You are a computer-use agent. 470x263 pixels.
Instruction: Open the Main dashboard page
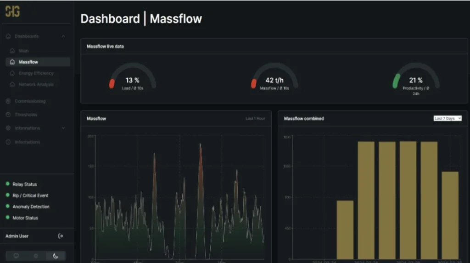[x=23, y=51]
